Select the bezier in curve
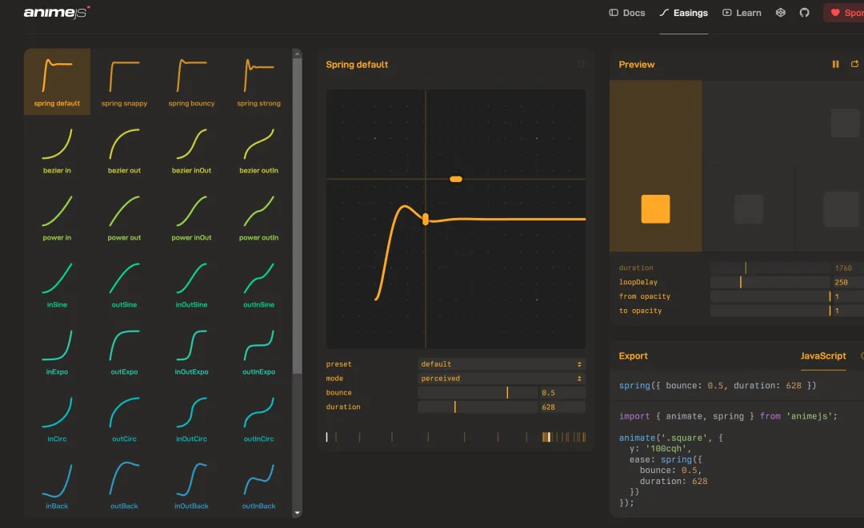The width and height of the screenshot is (864, 528). click(57, 149)
